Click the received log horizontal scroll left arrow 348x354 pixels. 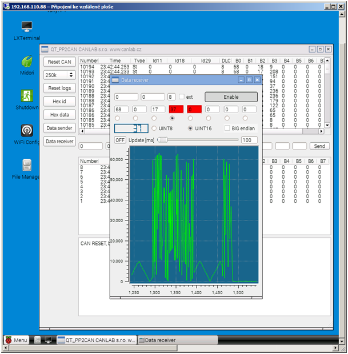82,131
